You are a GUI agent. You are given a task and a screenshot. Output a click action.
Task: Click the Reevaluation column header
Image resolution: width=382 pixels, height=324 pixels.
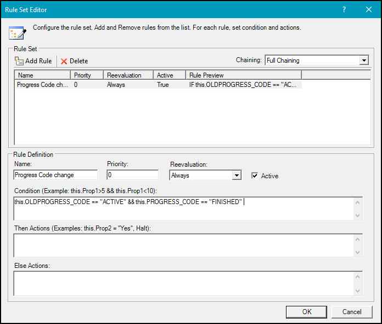click(128, 75)
